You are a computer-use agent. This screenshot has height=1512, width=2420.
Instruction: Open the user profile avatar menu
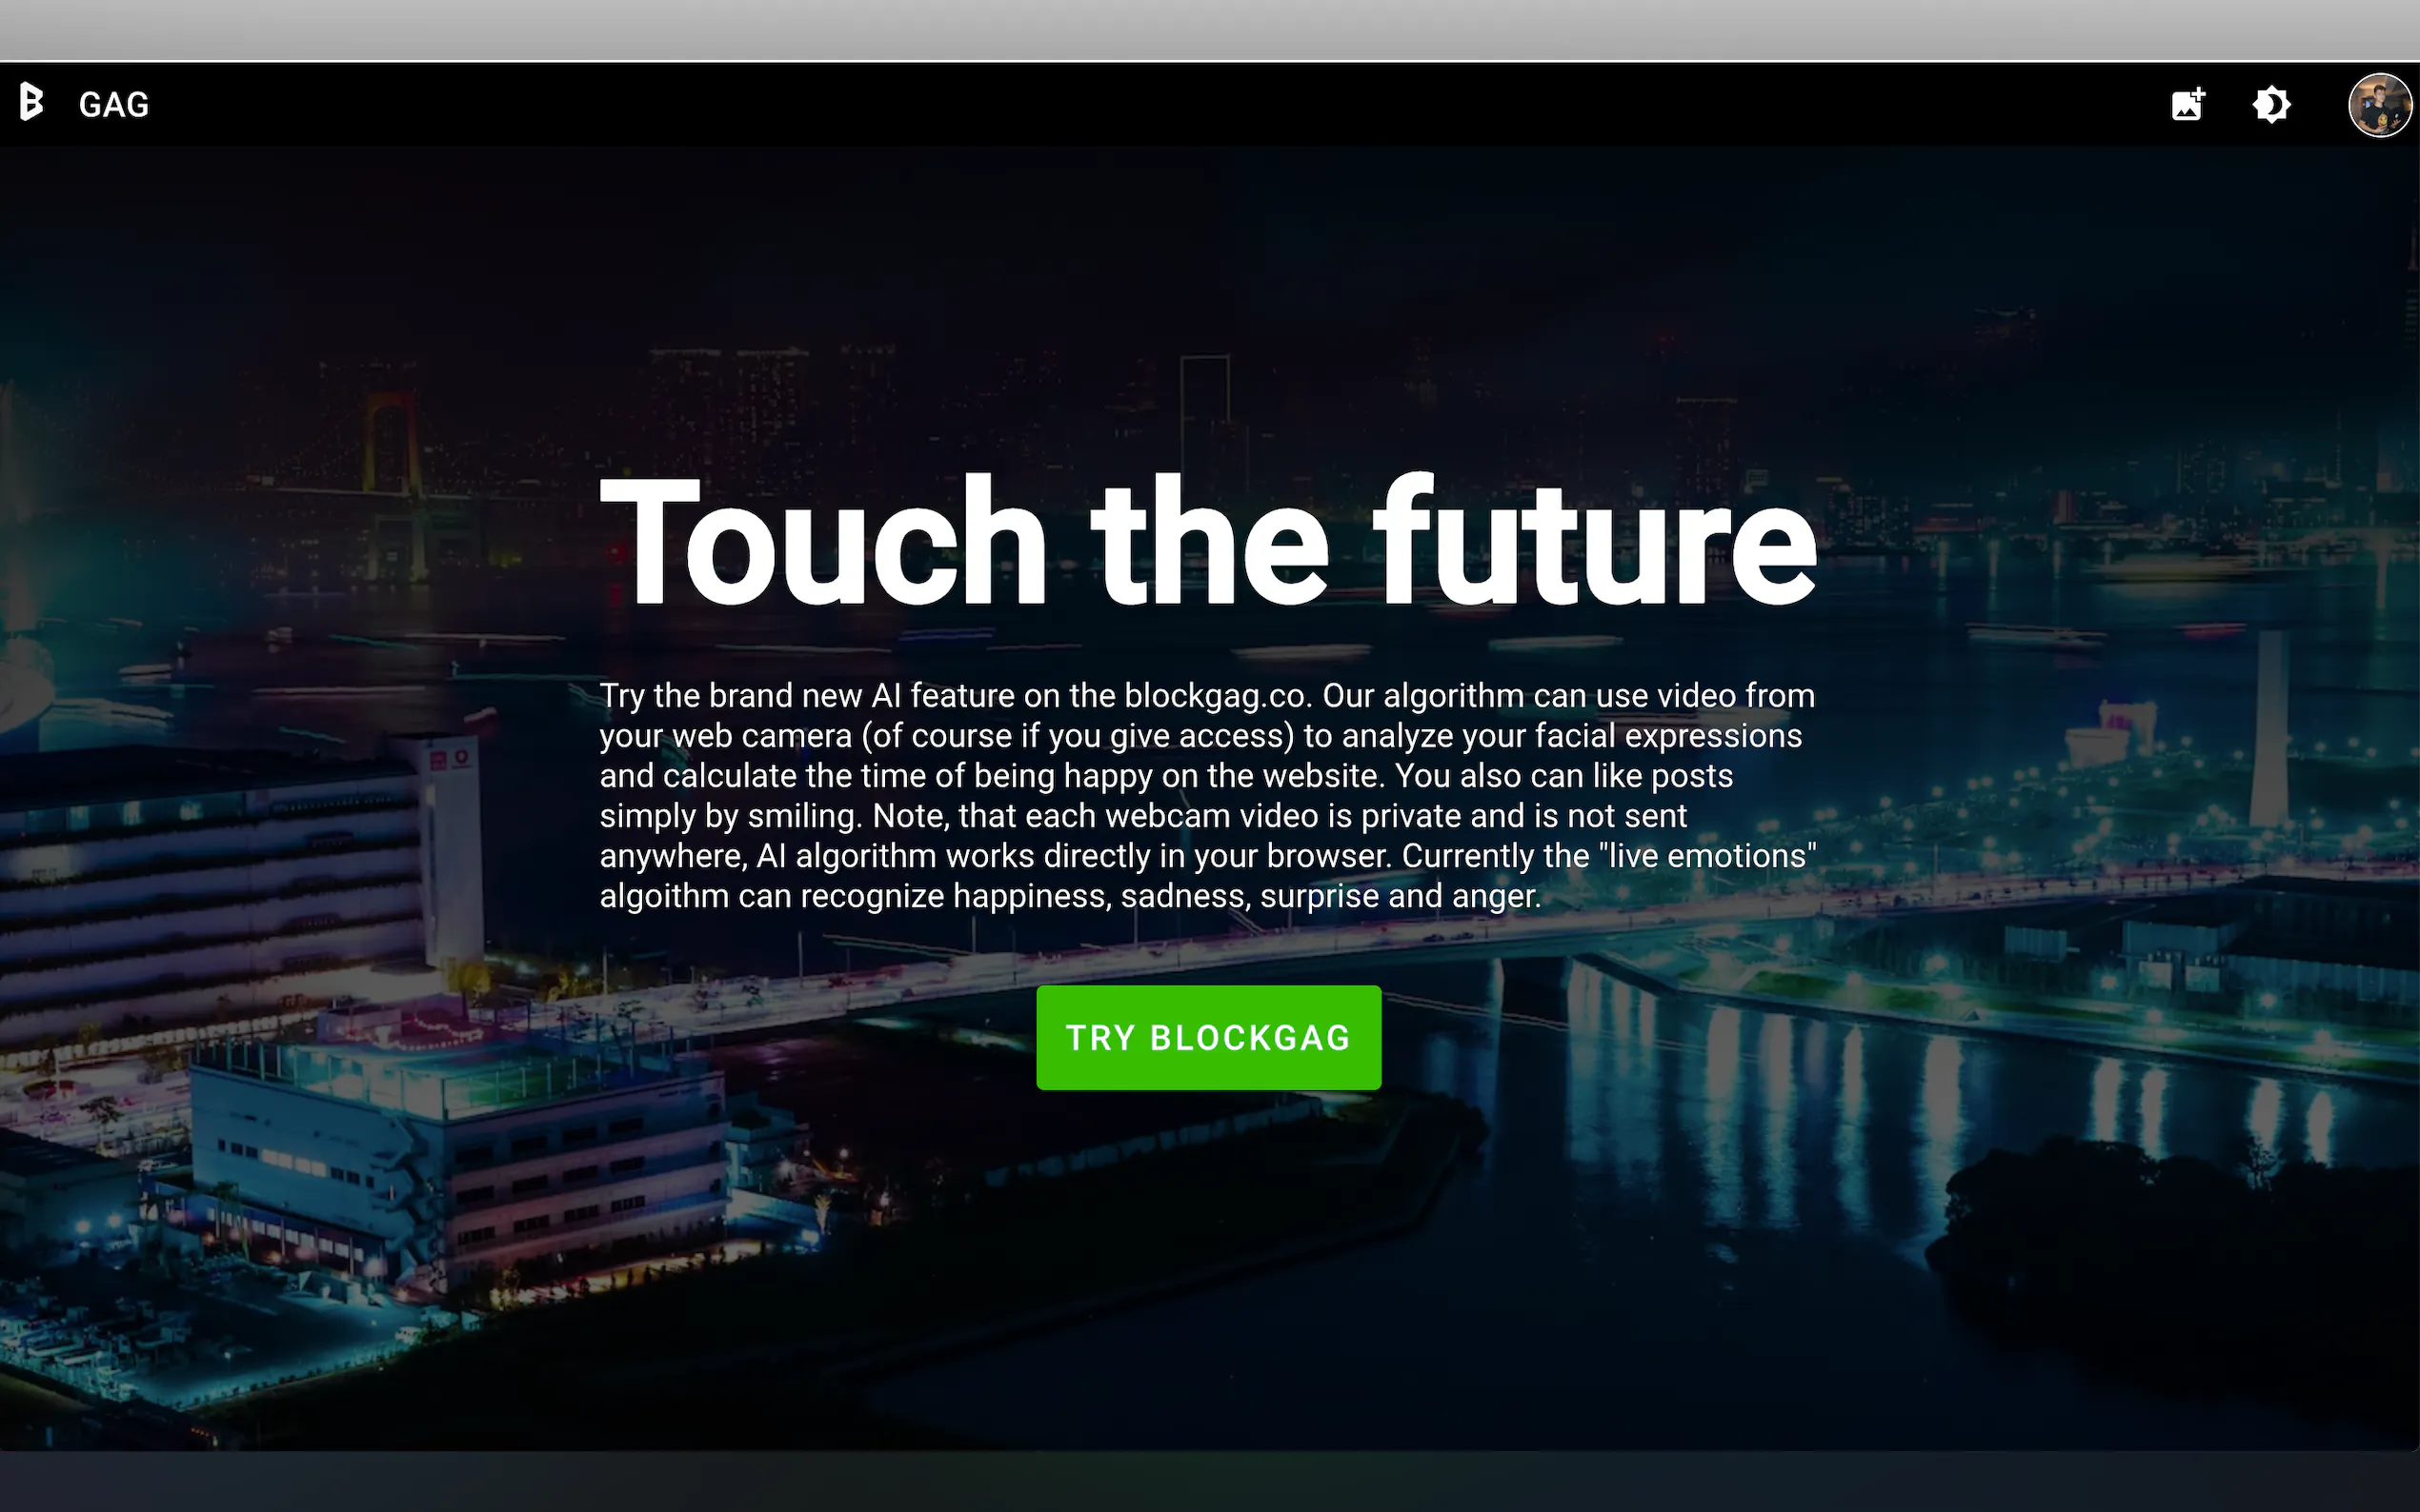(x=2380, y=104)
